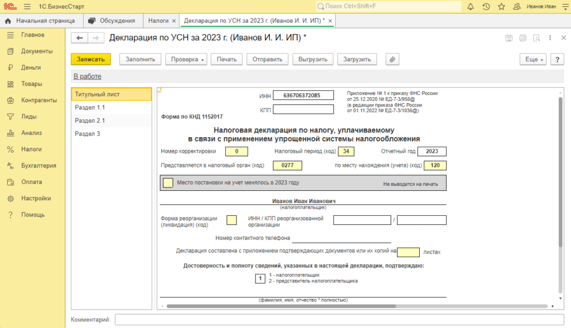This screenshot has height=328, width=571.
Task: Open help with the question mark button
Action: point(557,59)
